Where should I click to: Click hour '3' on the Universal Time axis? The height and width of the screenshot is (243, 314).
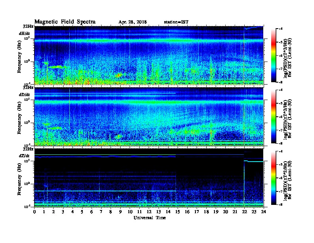(x=63, y=212)
